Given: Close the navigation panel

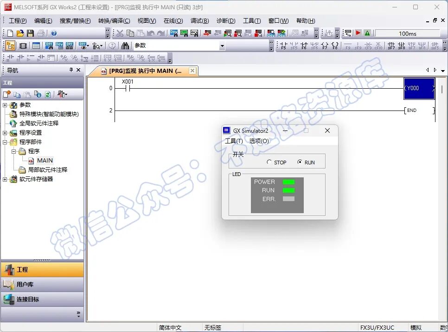Looking at the screenshot, I should [x=78, y=70].
